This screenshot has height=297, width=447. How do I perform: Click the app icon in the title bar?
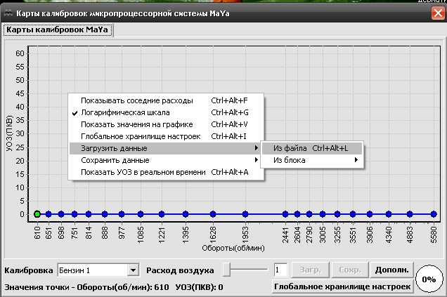coord(8,13)
